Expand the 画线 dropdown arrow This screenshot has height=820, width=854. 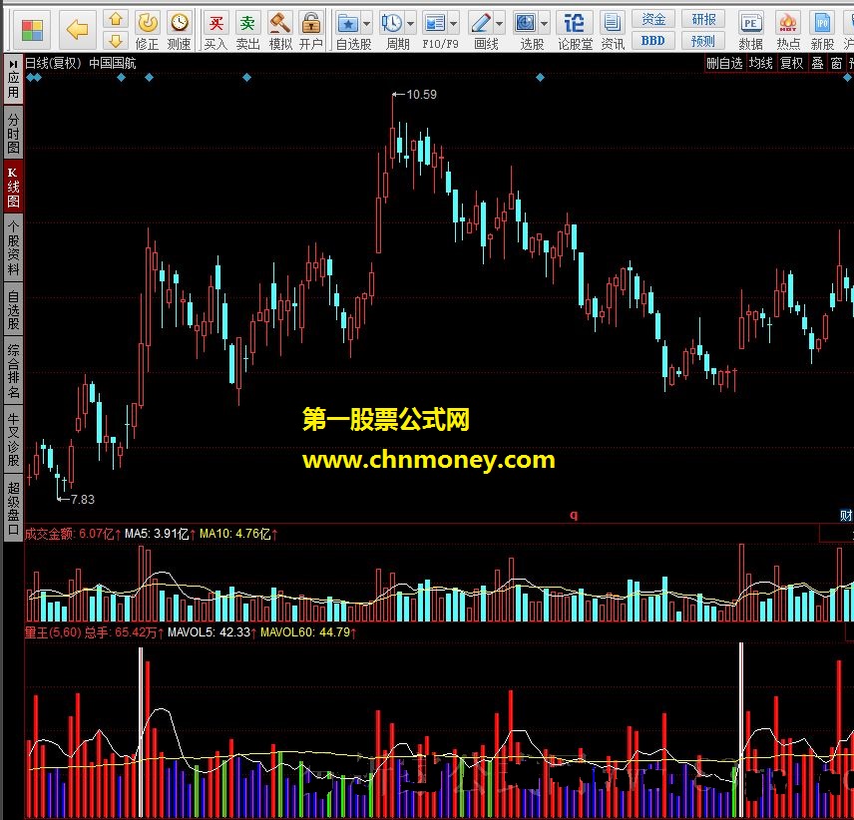pyautogui.click(x=499, y=24)
